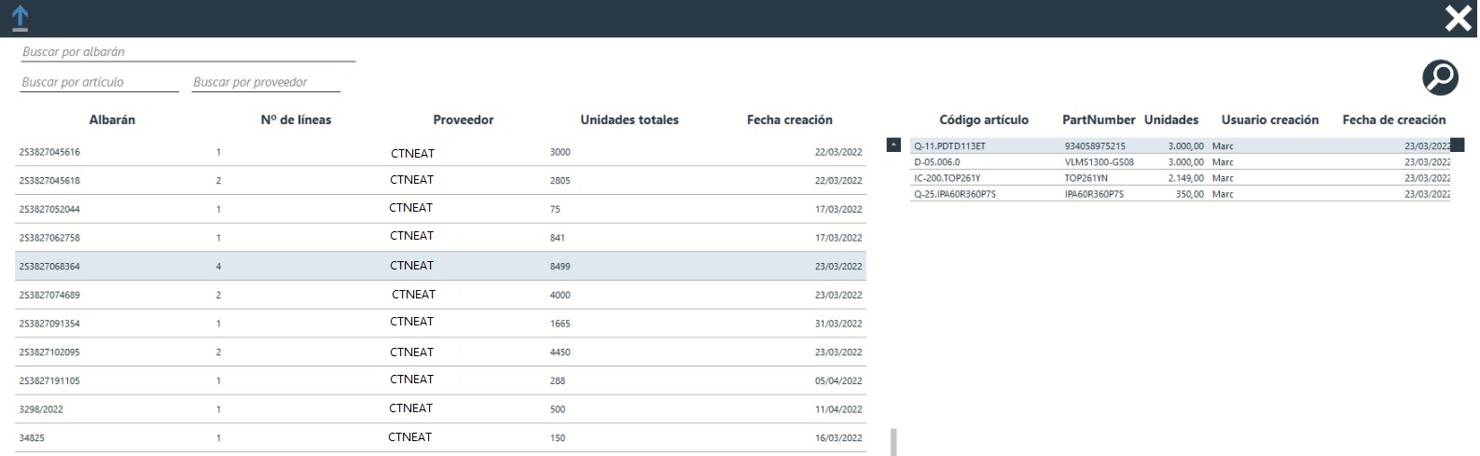This screenshot has width=1480, height=456.
Task: Click the blue upload arrow icon
Action: 20,19
